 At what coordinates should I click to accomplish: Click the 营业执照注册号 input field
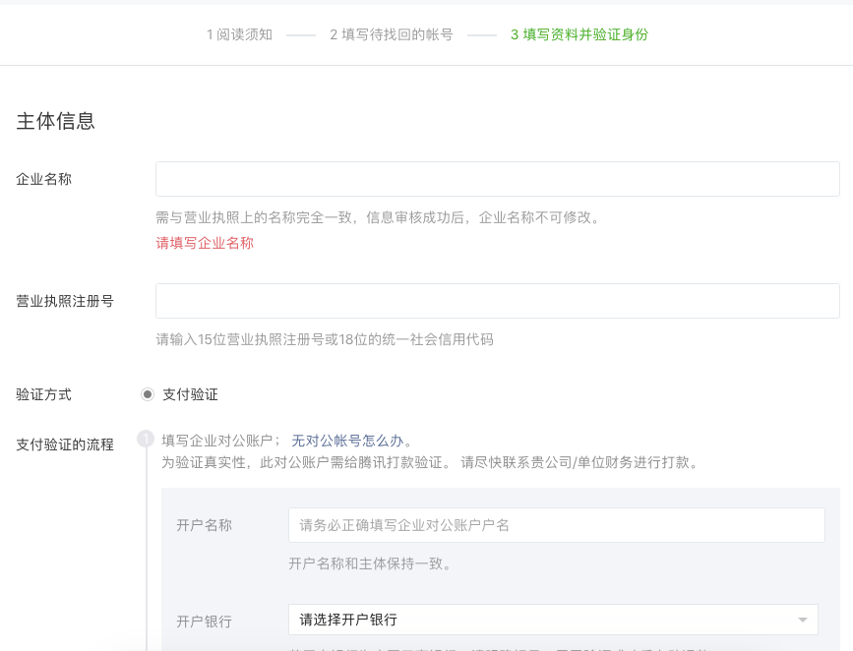497,301
